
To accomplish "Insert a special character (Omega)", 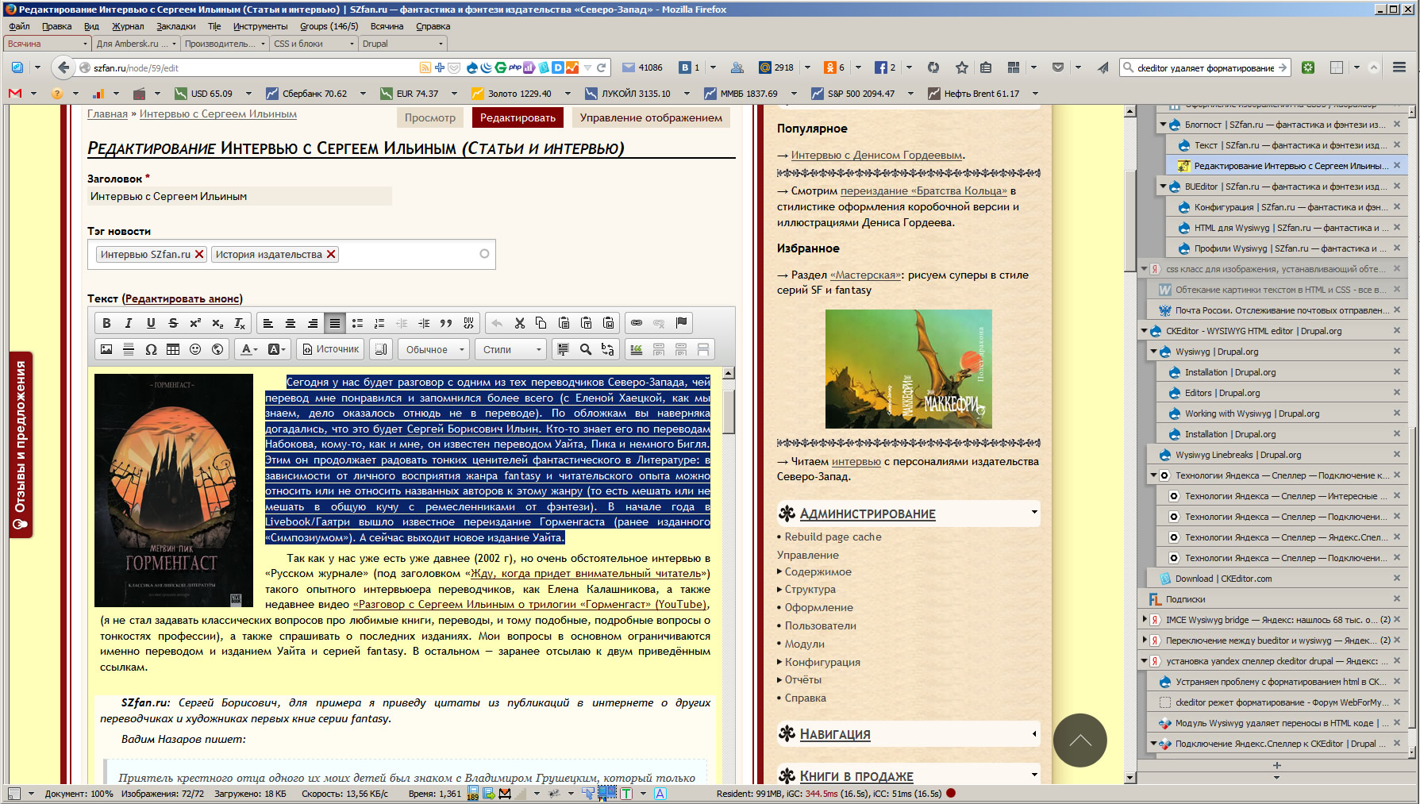I will (x=151, y=349).
